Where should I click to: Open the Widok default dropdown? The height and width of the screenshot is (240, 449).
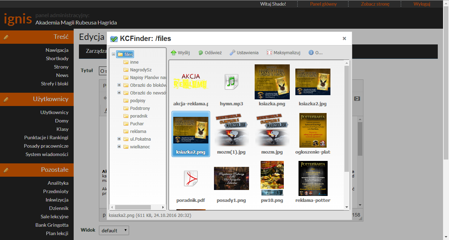pos(114,231)
